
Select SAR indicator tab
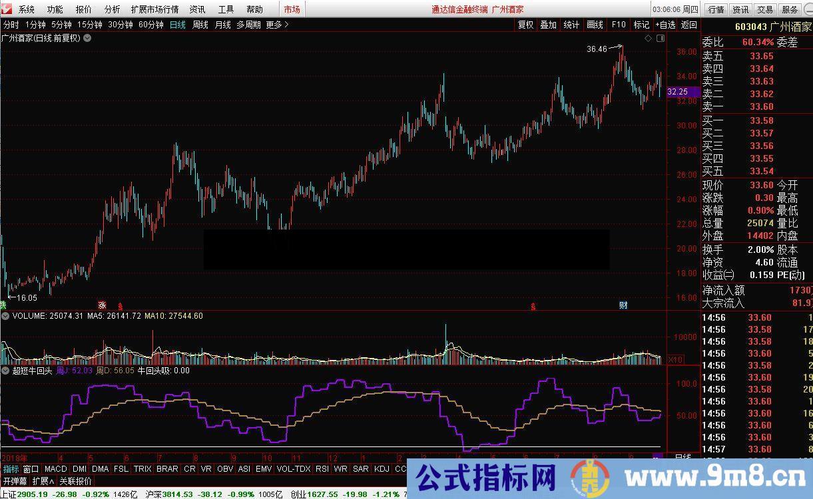[x=361, y=468]
